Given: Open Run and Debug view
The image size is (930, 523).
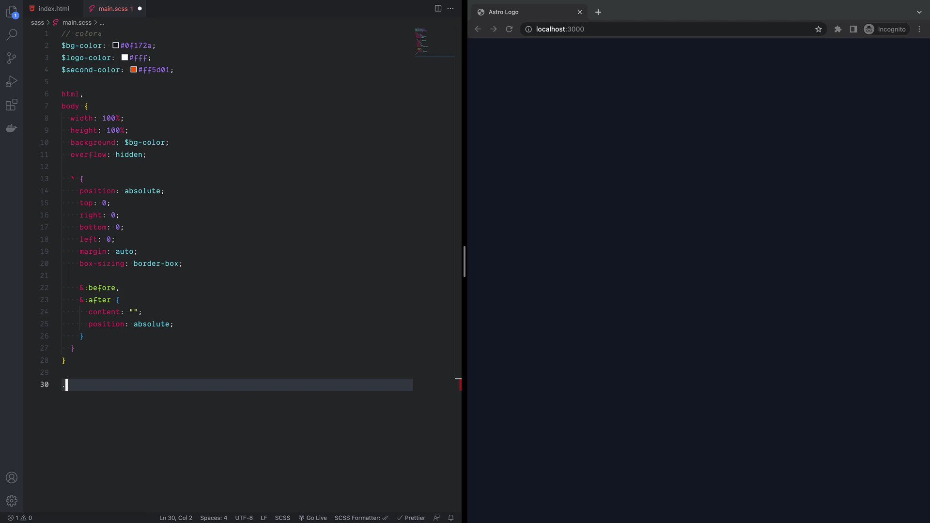Looking at the screenshot, I should tap(12, 81).
